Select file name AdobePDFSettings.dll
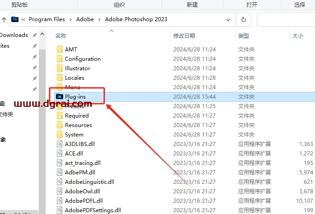The height and width of the screenshot is (214, 315). [93, 210]
